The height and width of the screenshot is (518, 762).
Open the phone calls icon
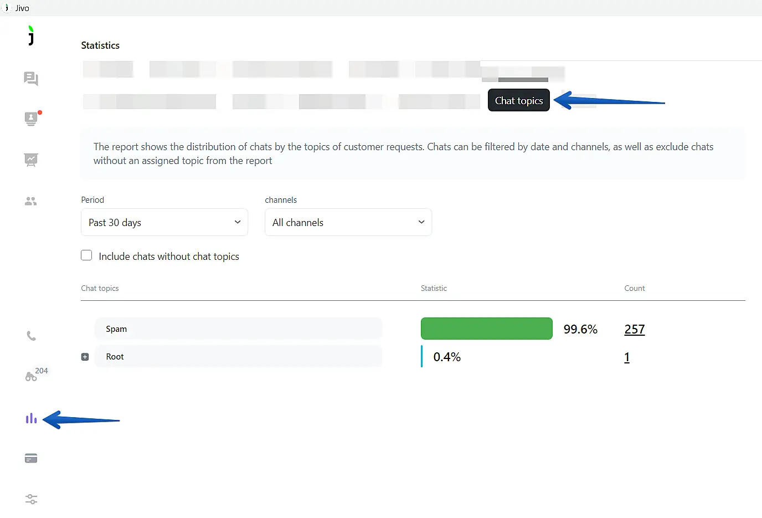pos(31,336)
